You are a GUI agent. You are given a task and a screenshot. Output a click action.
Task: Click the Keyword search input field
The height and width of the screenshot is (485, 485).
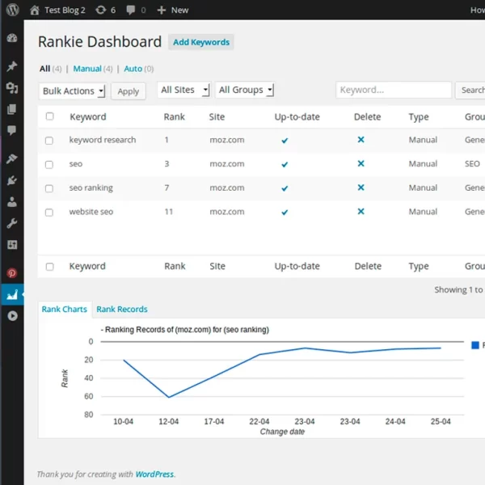(x=394, y=90)
